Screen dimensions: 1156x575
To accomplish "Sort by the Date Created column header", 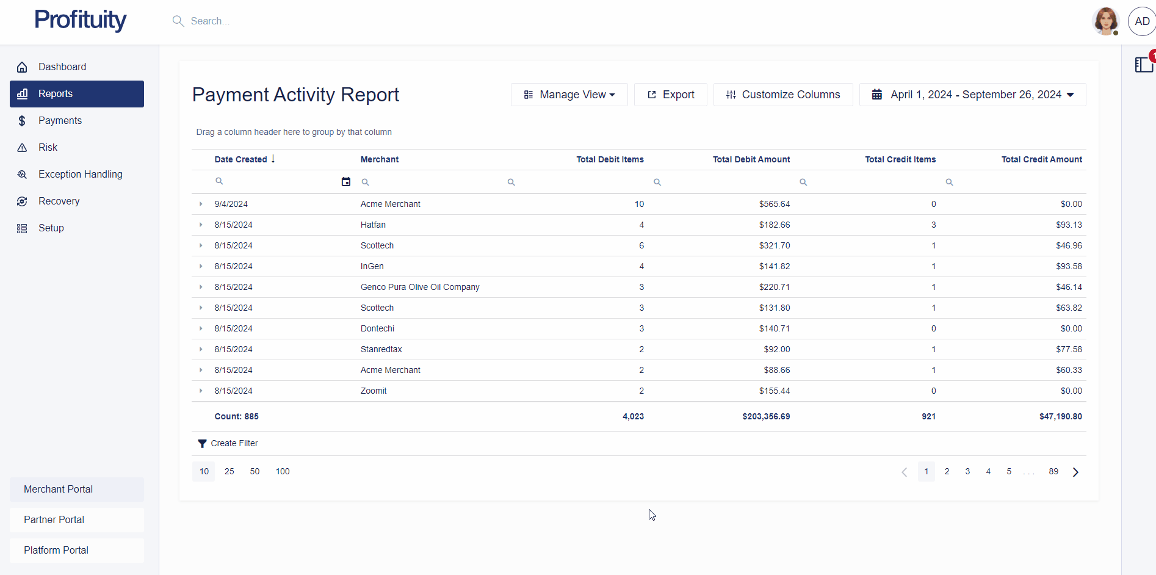I will 241,159.
